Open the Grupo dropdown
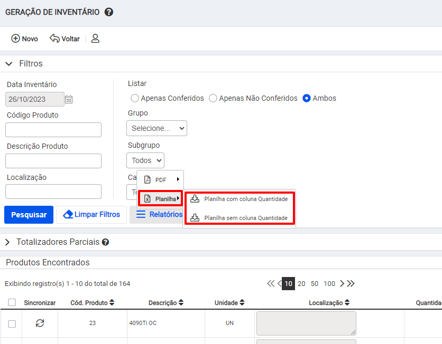Image resolution: width=442 pixels, height=344 pixels. point(156,128)
